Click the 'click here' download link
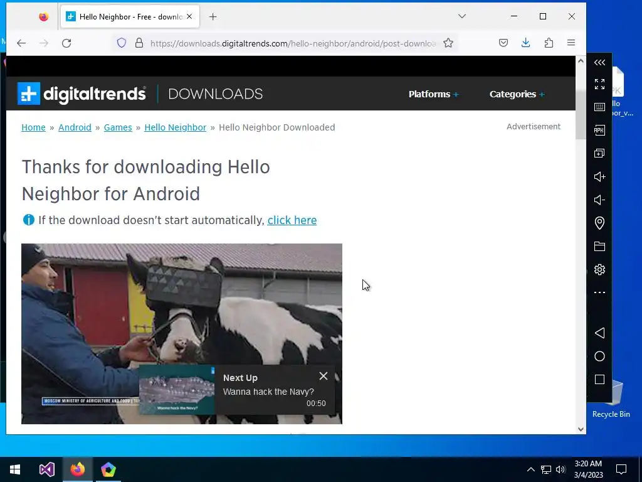Viewport: 642px width, 482px height. [x=292, y=220]
